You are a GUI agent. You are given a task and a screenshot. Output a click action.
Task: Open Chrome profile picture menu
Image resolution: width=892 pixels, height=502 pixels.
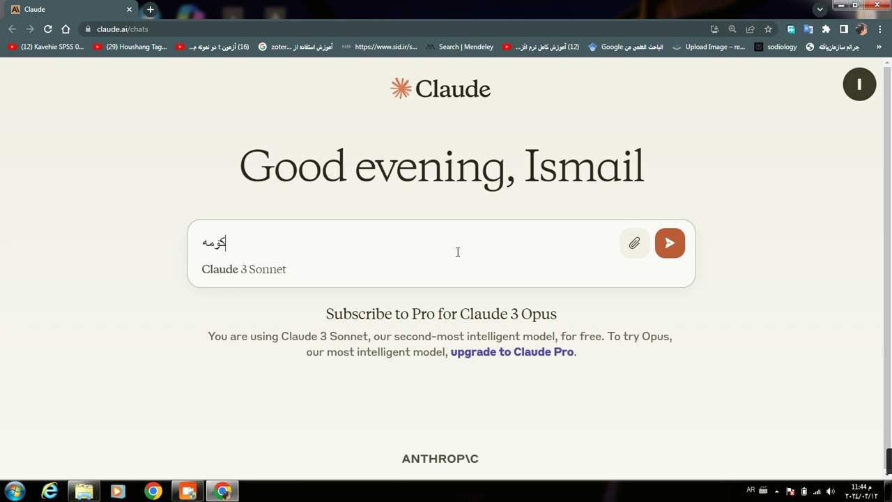point(861,29)
